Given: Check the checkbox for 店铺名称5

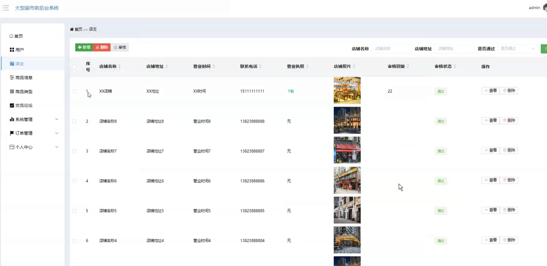Looking at the screenshot, I should tap(75, 211).
